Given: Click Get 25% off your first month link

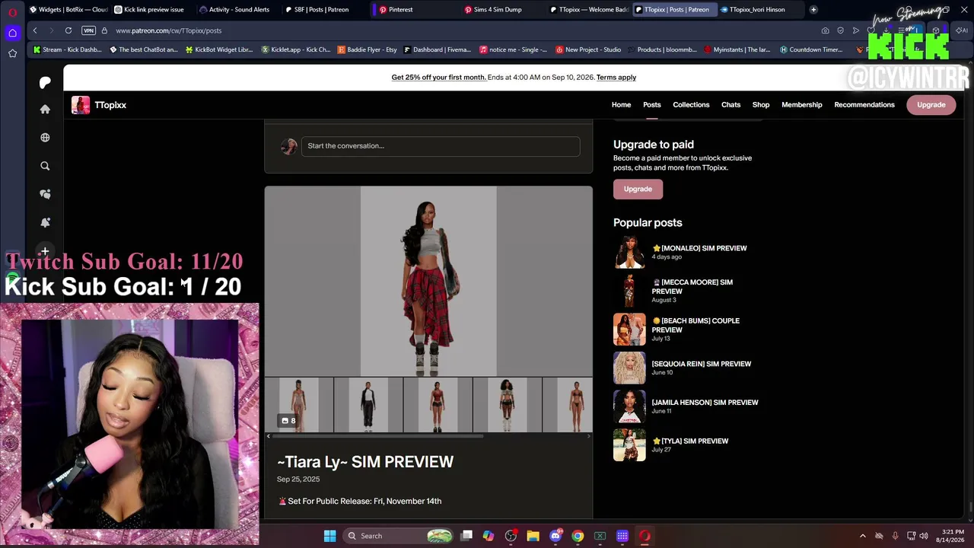Looking at the screenshot, I should click(x=439, y=78).
